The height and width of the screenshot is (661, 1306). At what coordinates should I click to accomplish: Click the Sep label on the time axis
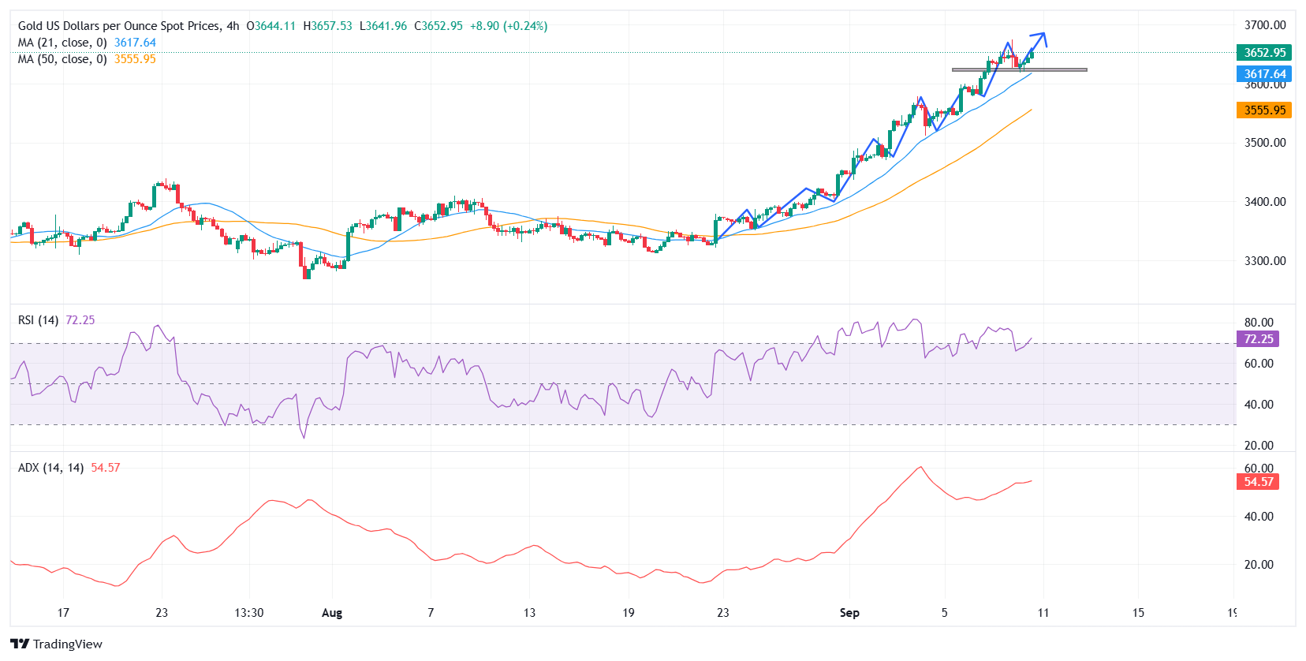coord(849,613)
